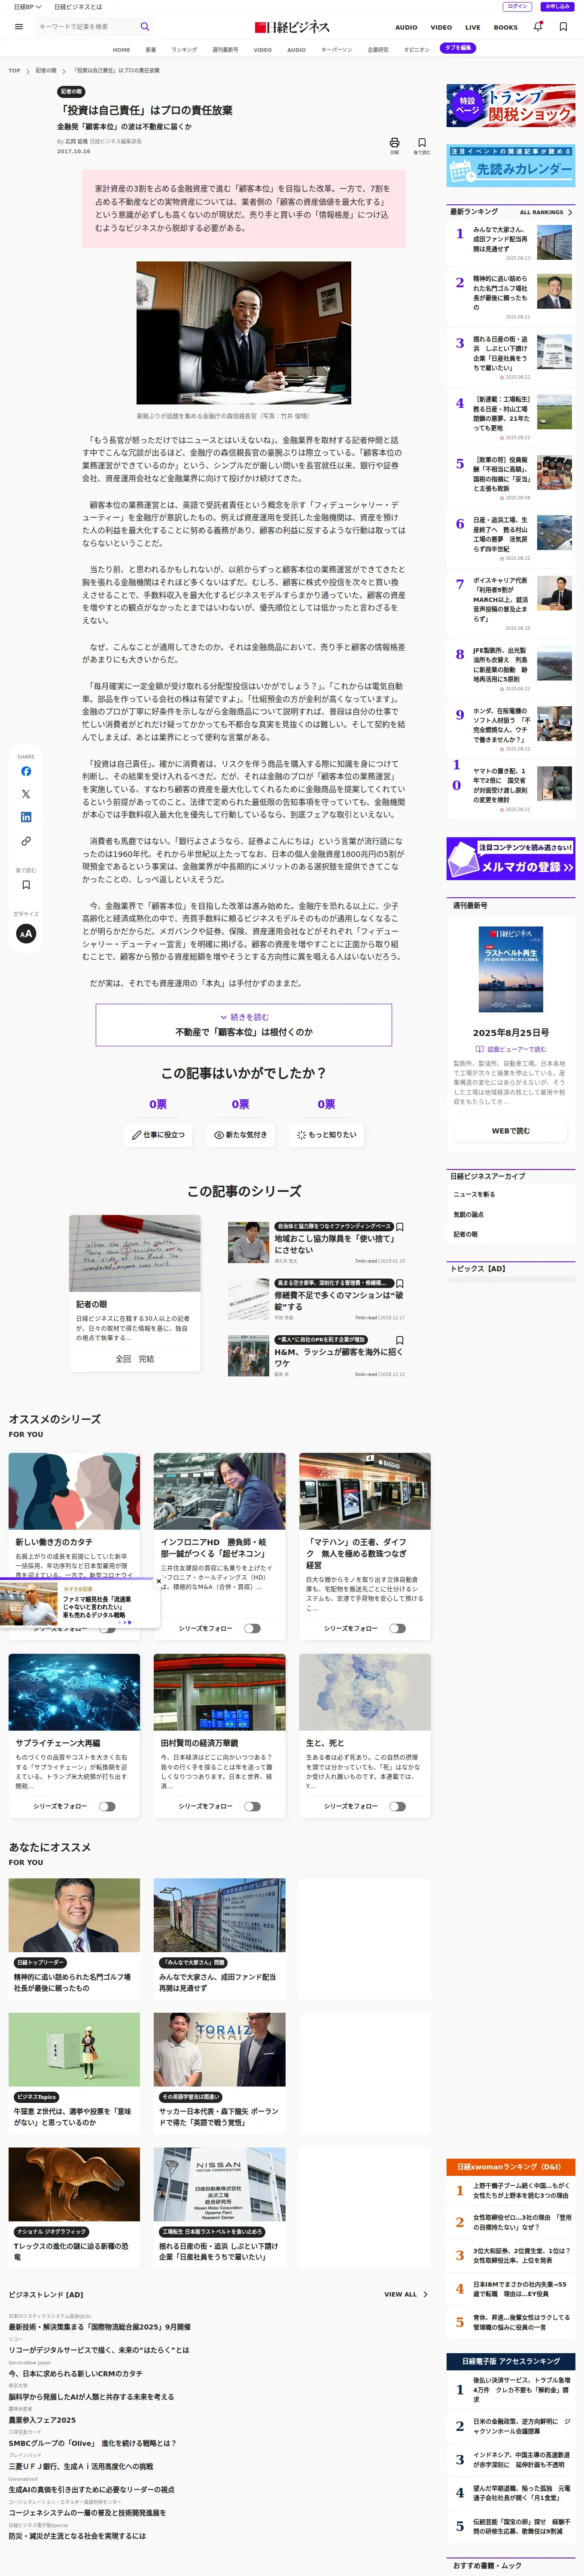Image resolution: width=584 pixels, height=2576 pixels.
Task: Change text size with AA icon
Action: click(26, 933)
